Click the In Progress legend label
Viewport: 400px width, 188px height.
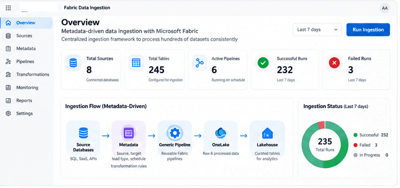click(x=369, y=155)
